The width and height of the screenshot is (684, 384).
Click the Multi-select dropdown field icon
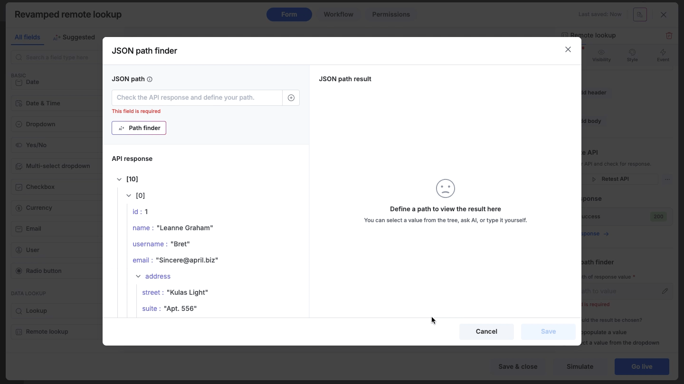pyautogui.click(x=19, y=166)
